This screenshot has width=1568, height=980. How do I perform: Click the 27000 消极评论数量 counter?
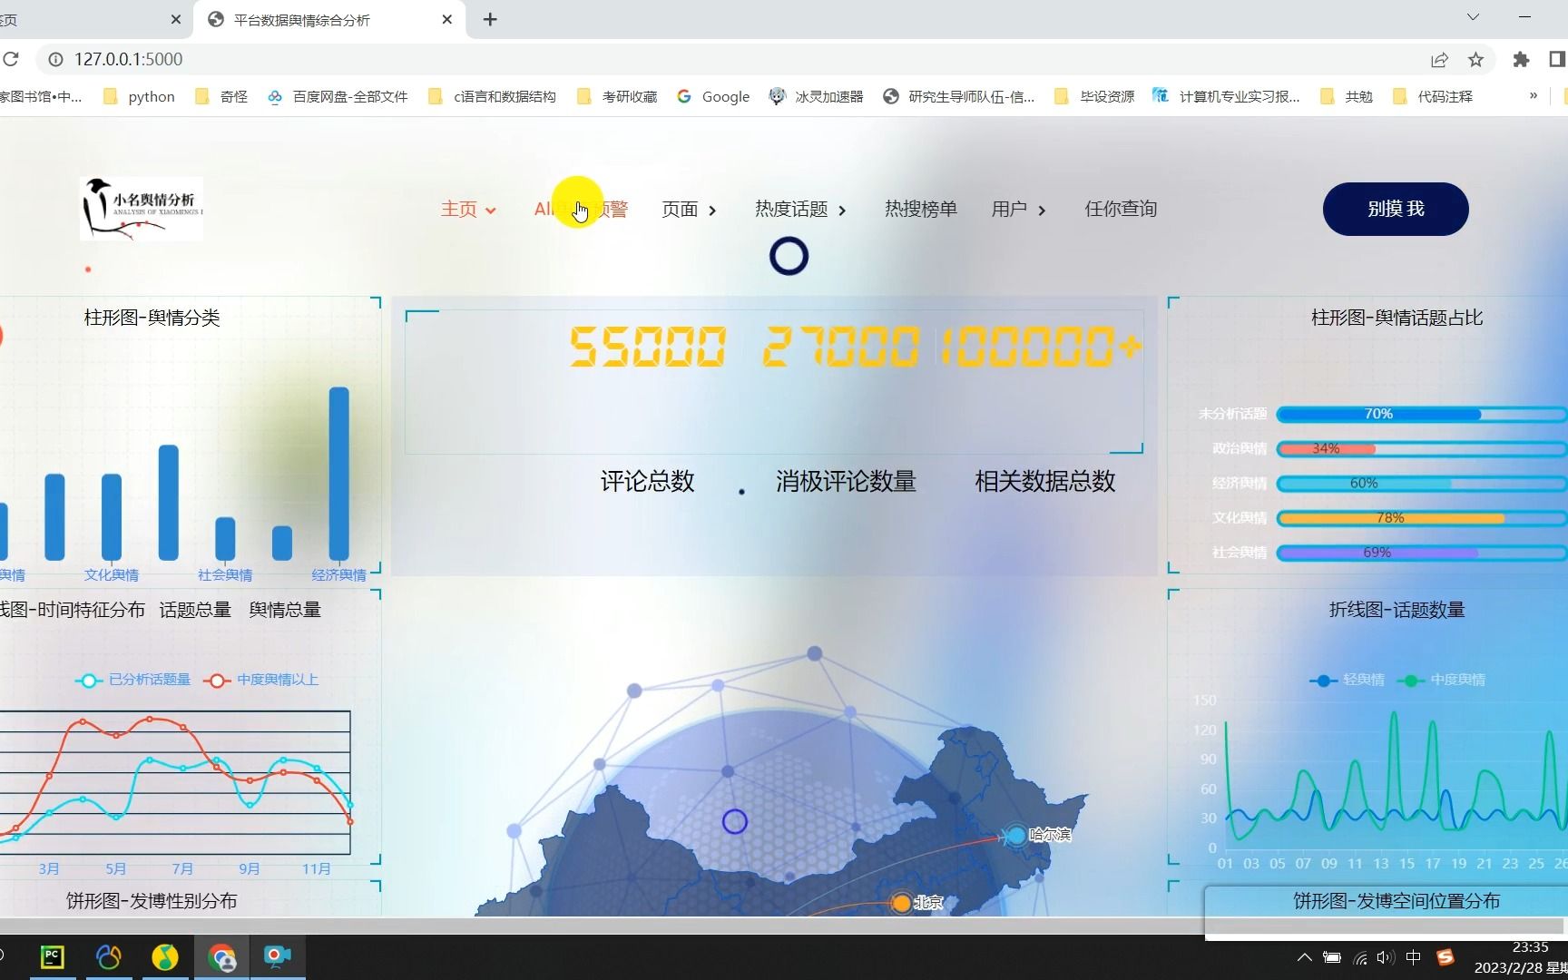pos(841,347)
